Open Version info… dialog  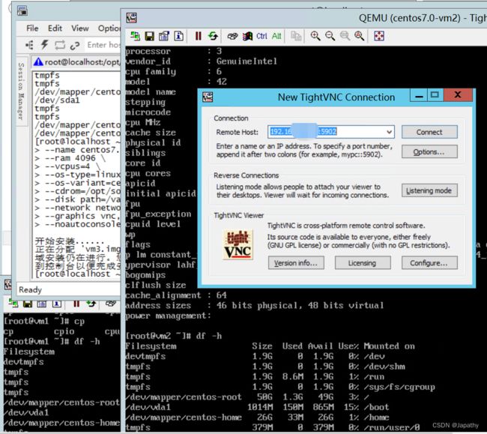click(296, 263)
